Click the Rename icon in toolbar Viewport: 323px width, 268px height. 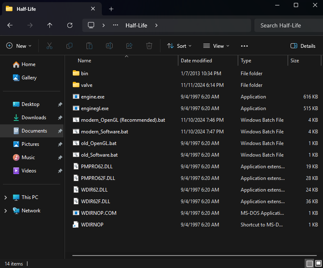(109, 46)
